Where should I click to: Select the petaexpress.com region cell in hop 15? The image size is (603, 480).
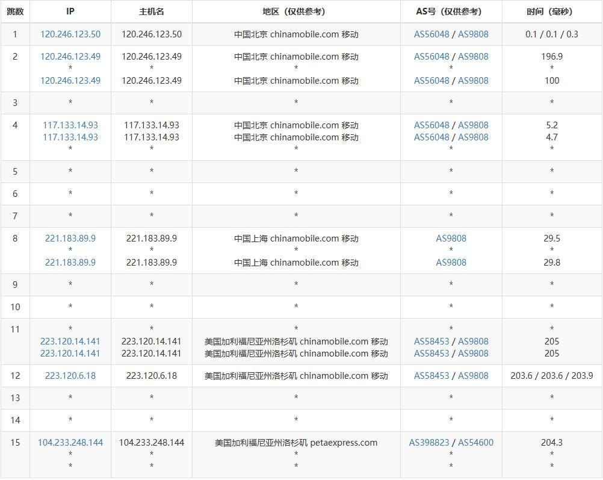(296, 443)
